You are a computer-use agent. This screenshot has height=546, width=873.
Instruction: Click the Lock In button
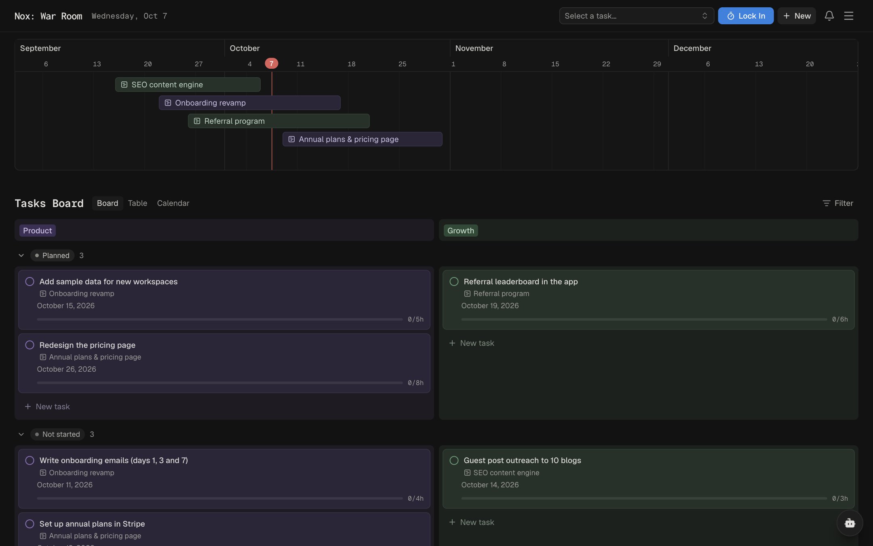tap(746, 16)
